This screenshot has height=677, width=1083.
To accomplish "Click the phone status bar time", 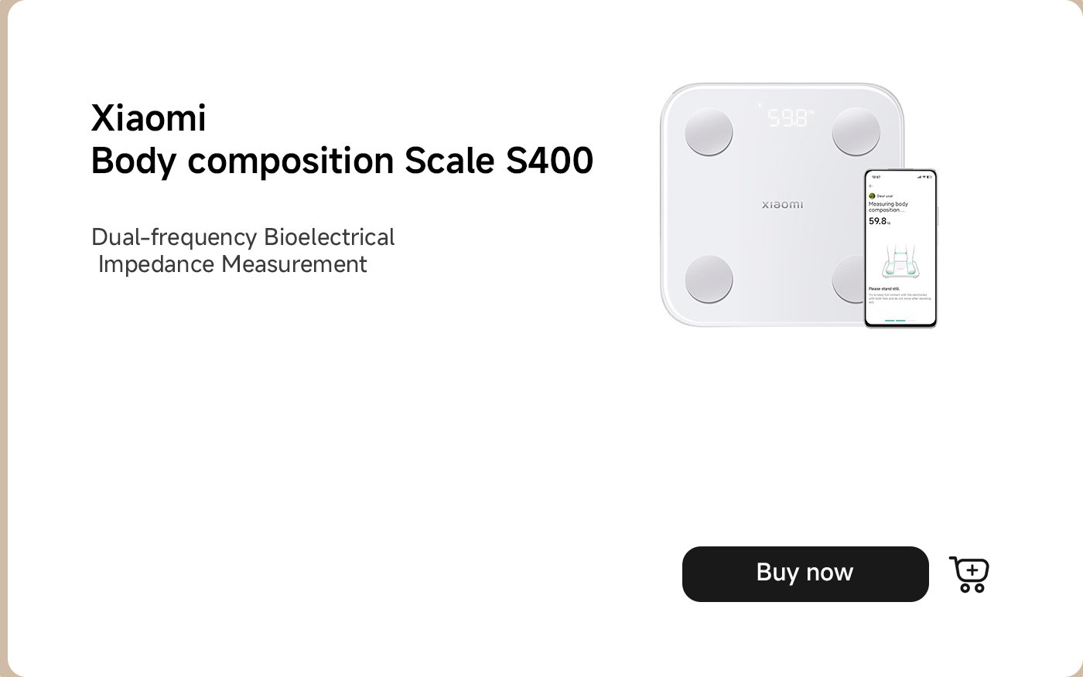I will [876, 177].
